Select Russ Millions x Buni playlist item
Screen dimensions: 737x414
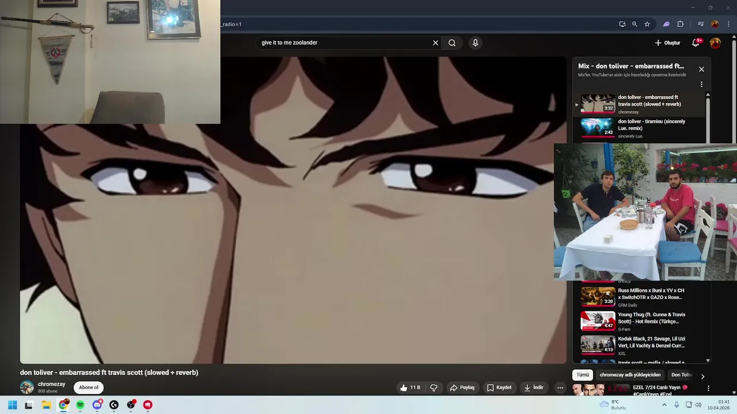tap(642, 297)
